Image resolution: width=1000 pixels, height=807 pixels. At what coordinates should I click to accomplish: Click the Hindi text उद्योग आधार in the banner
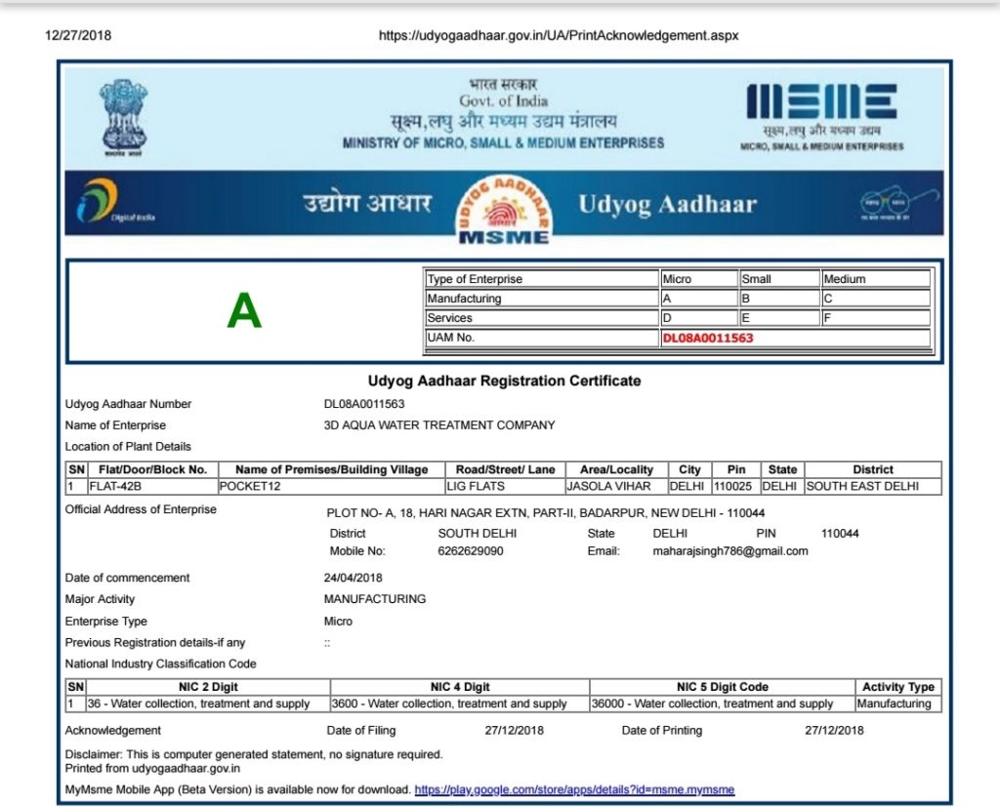click(x=367, y=203)
